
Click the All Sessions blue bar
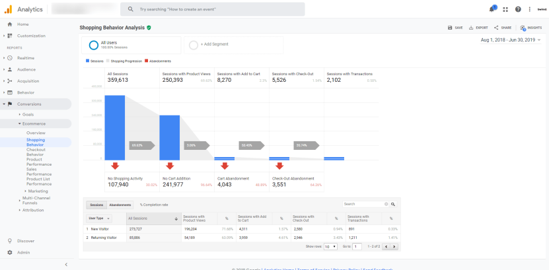115,127
